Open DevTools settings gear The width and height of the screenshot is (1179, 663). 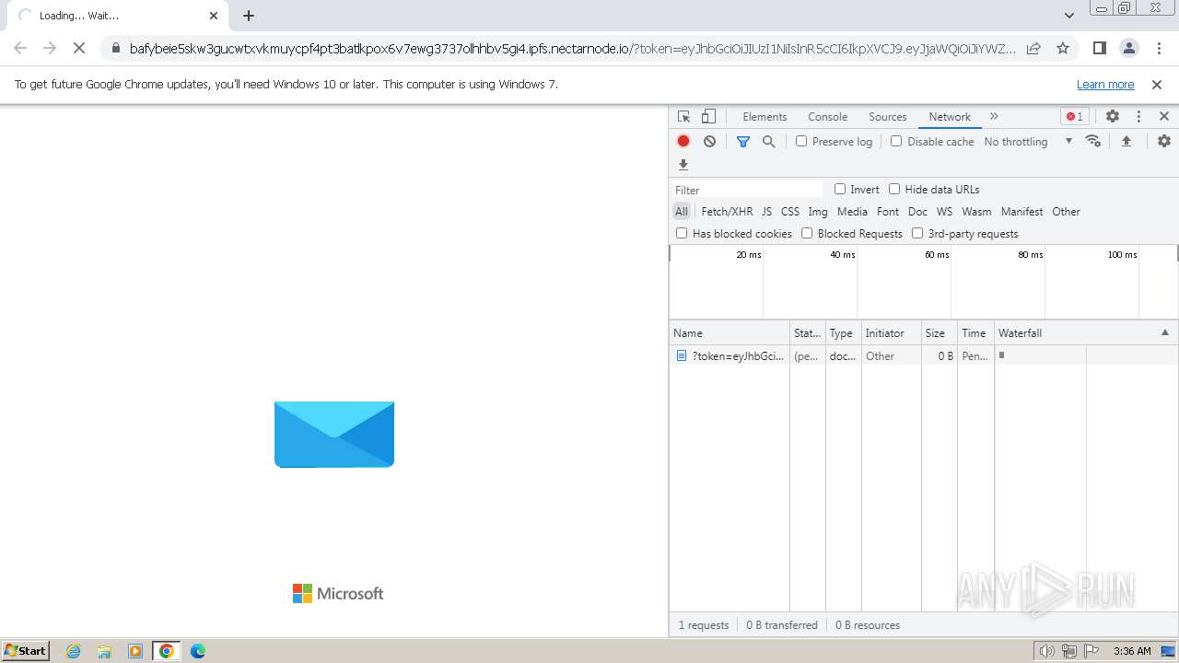1113,117
